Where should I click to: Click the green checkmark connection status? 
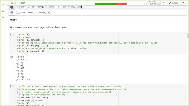pos(147,3)
